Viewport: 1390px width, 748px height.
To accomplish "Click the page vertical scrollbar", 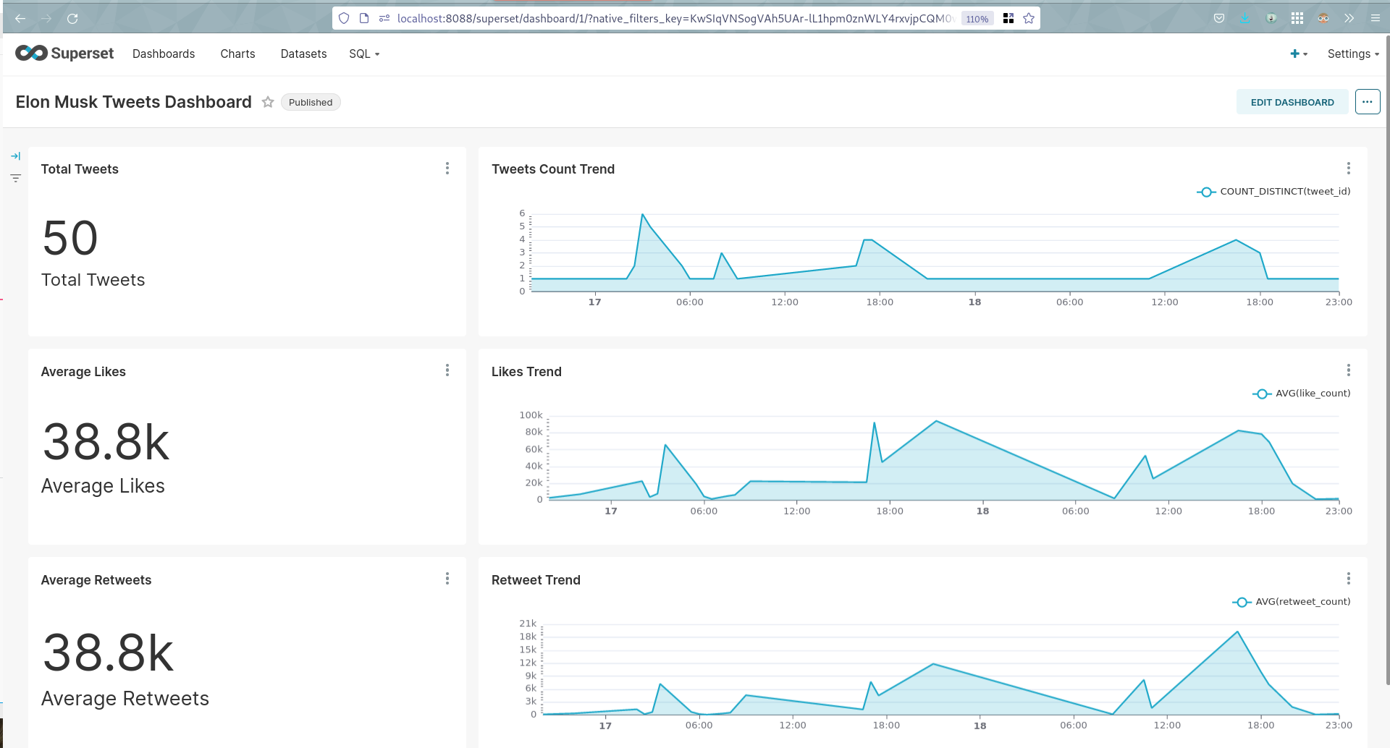I will click(1387, 362).
